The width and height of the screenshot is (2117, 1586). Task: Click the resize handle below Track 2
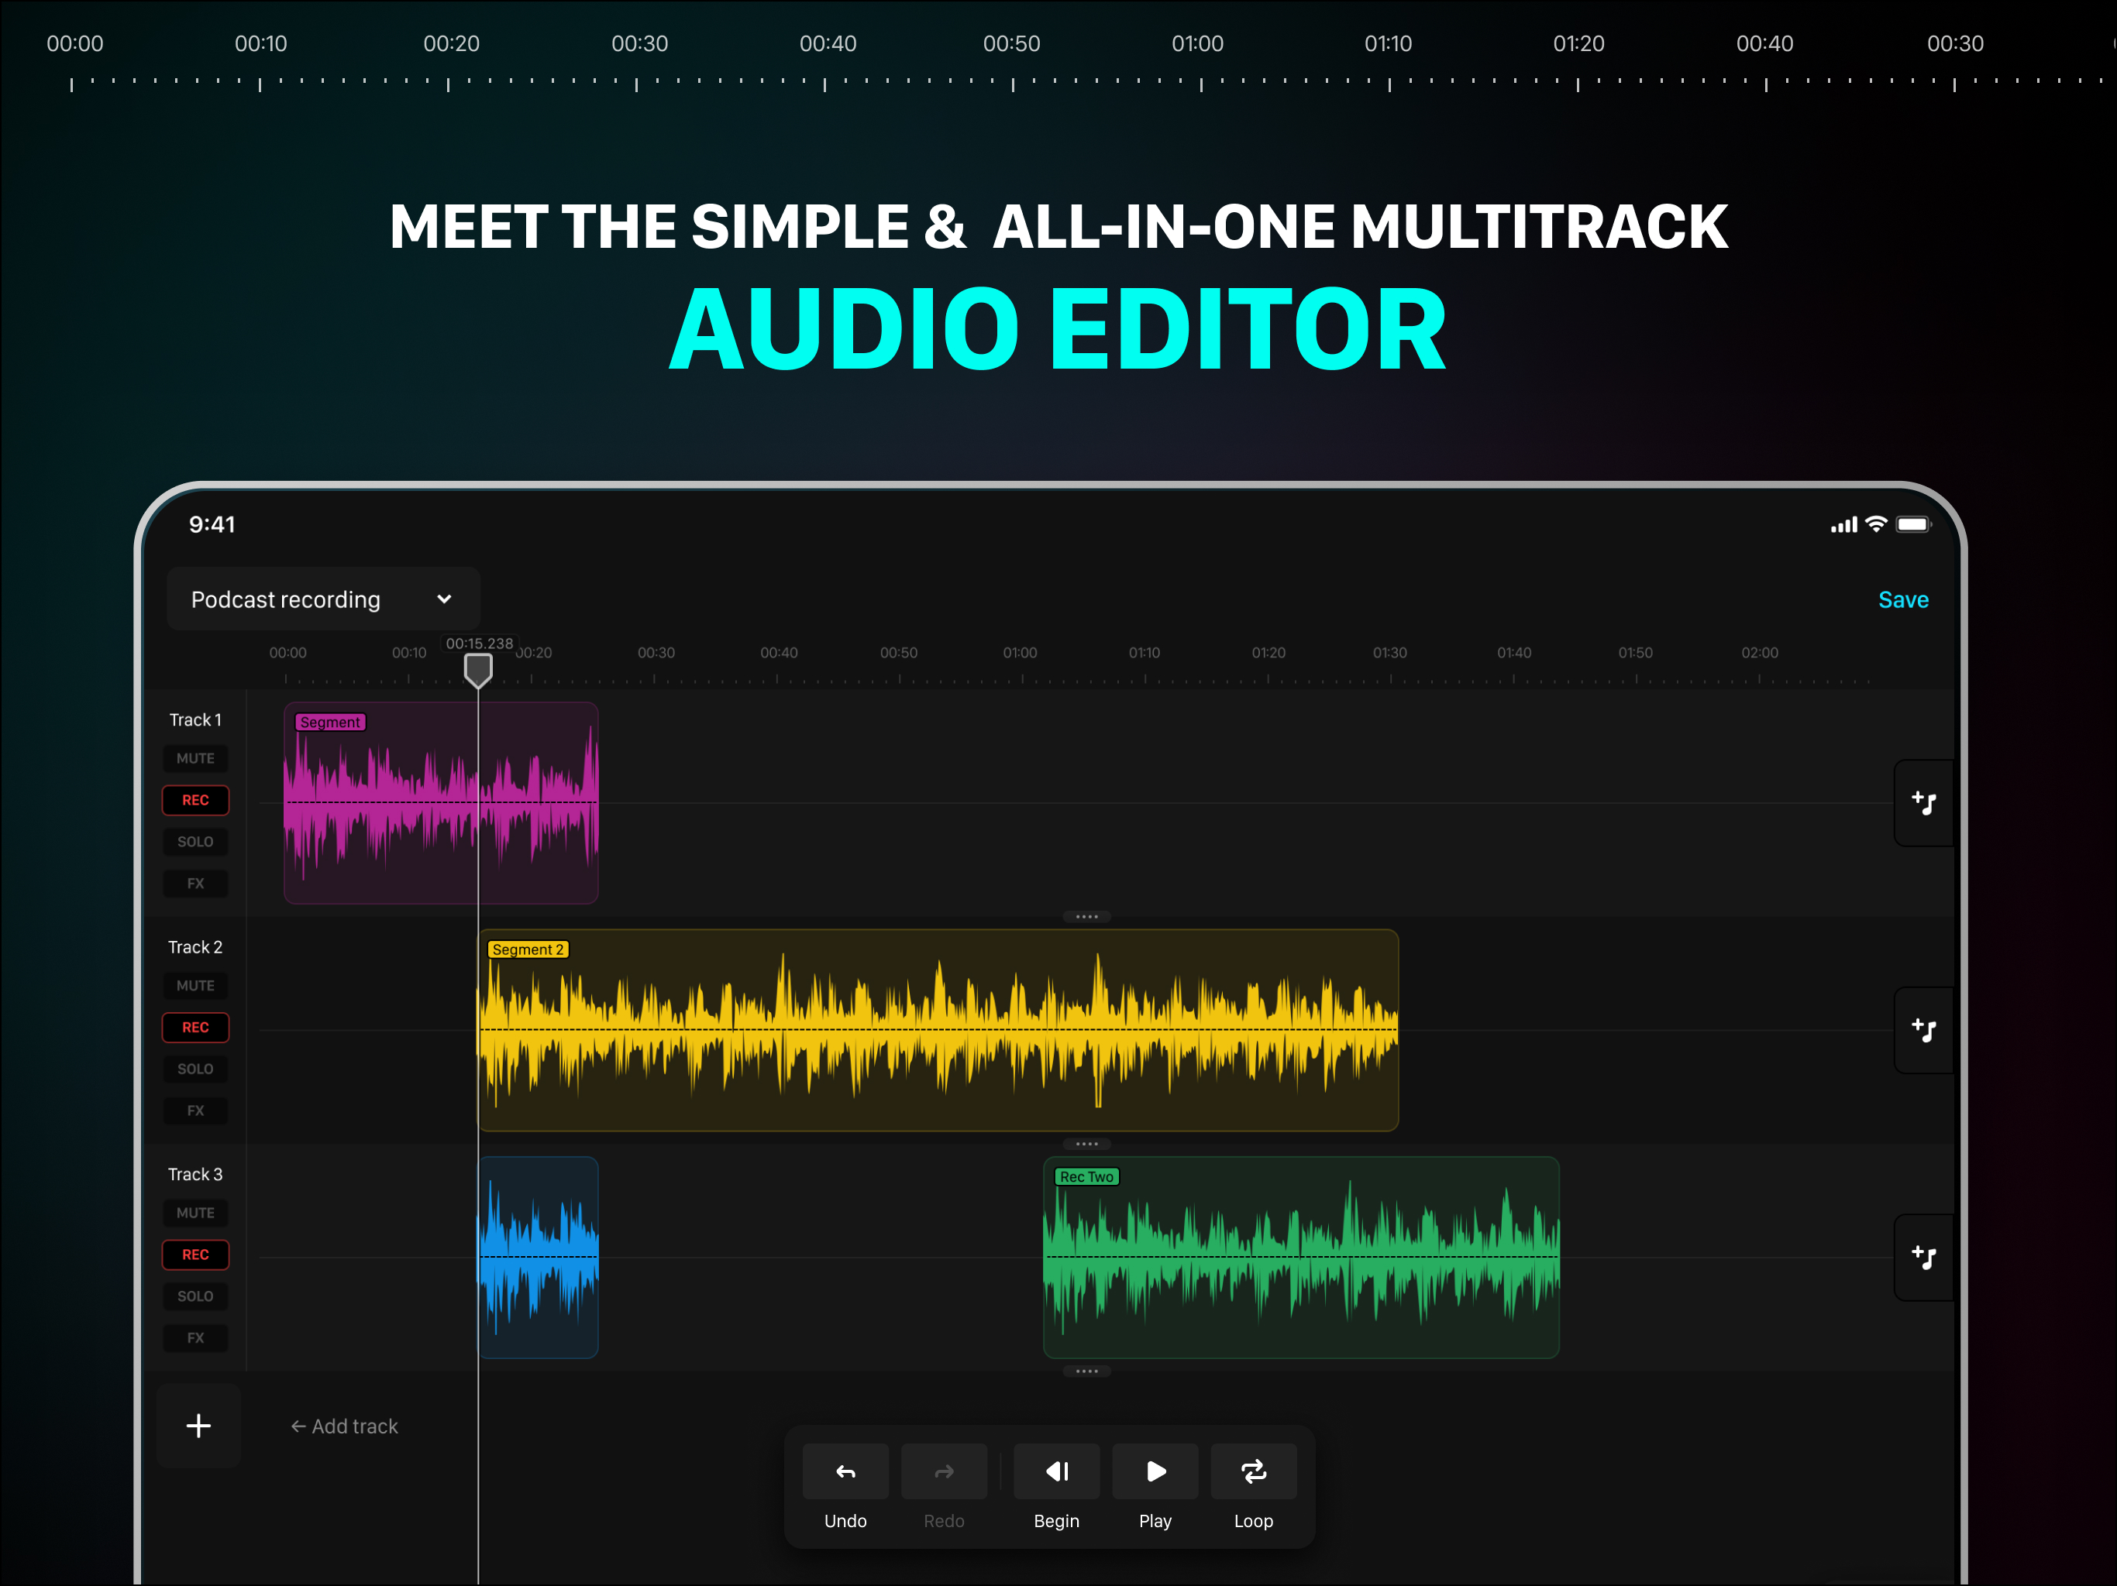point(1086,1144)
